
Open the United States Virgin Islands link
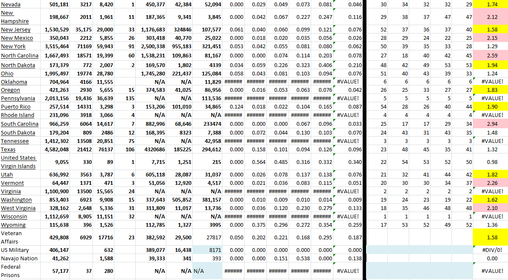[18, 162]
